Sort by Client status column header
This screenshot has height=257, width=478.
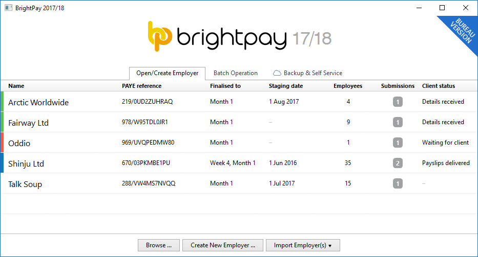(439, 86)
